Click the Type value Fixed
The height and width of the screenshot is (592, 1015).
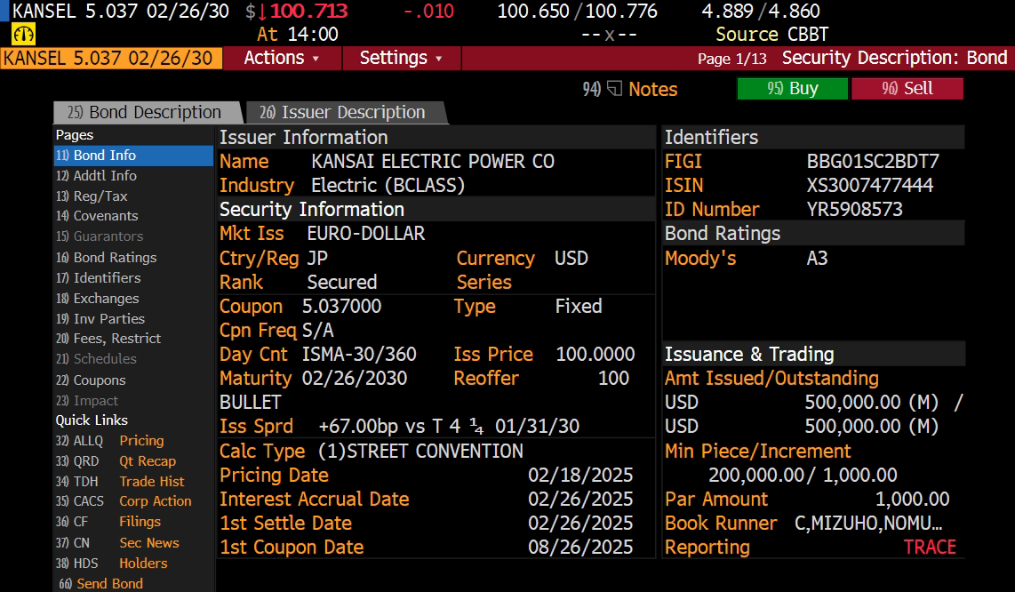[579, 307]
